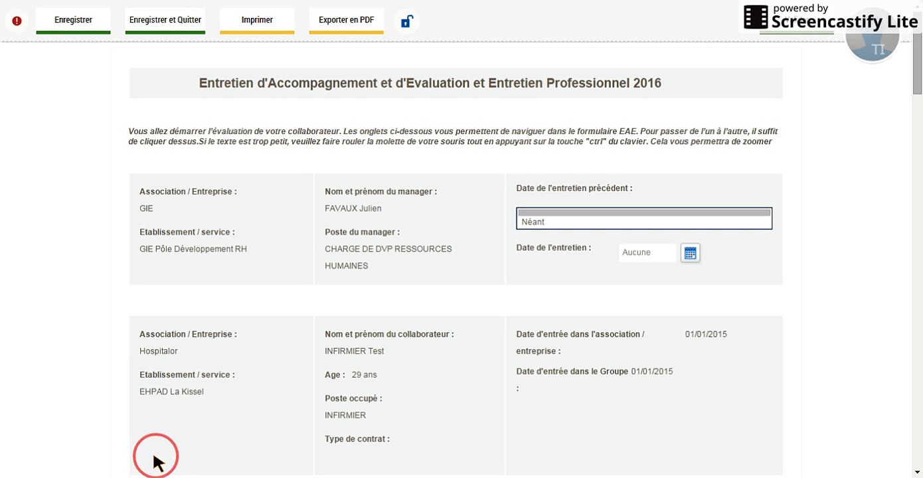The width and height of the screenshot is (923, 478).
Task: Click the Hospitalor association text
Action: pyautogui.click(x=159, y=351)
